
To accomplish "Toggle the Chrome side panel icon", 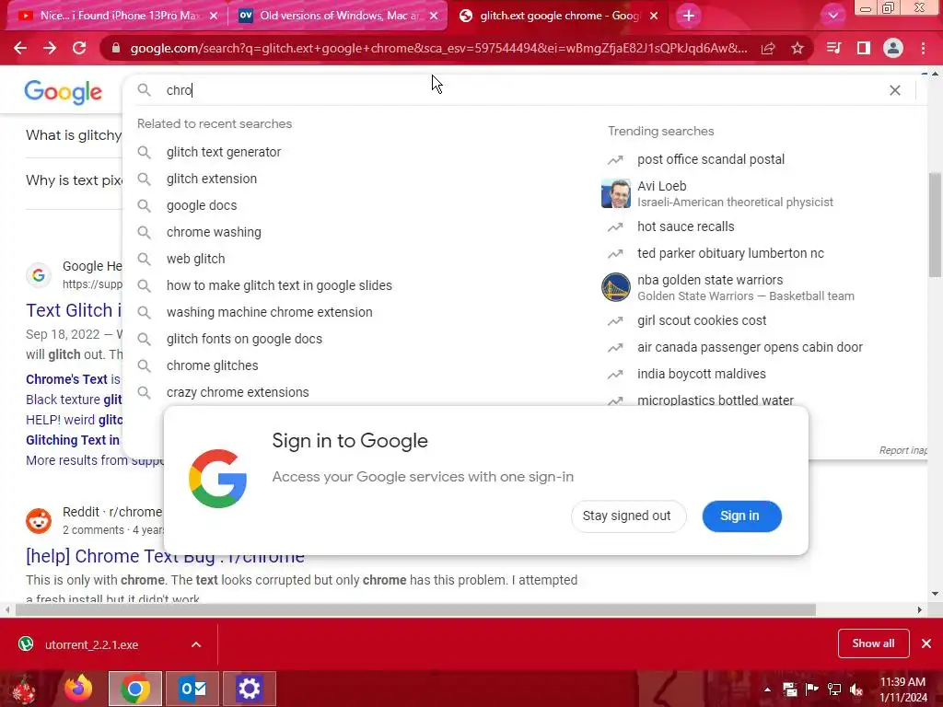I will tap(863, 48).
